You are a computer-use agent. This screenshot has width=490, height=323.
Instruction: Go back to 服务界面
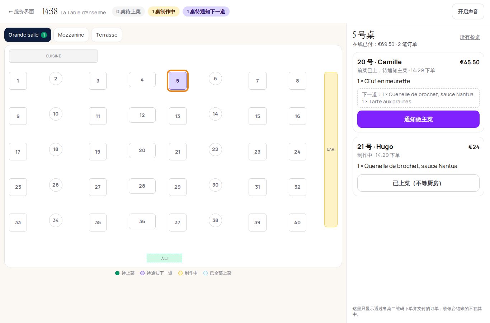21,11
